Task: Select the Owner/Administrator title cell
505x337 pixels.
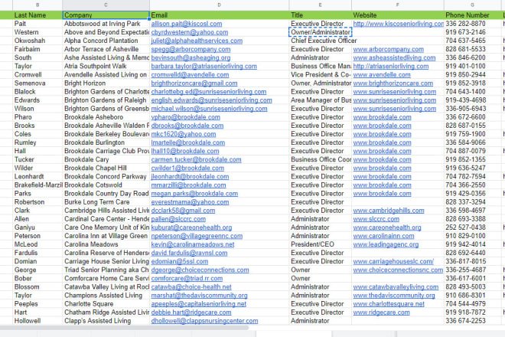Action: (320, 32)
